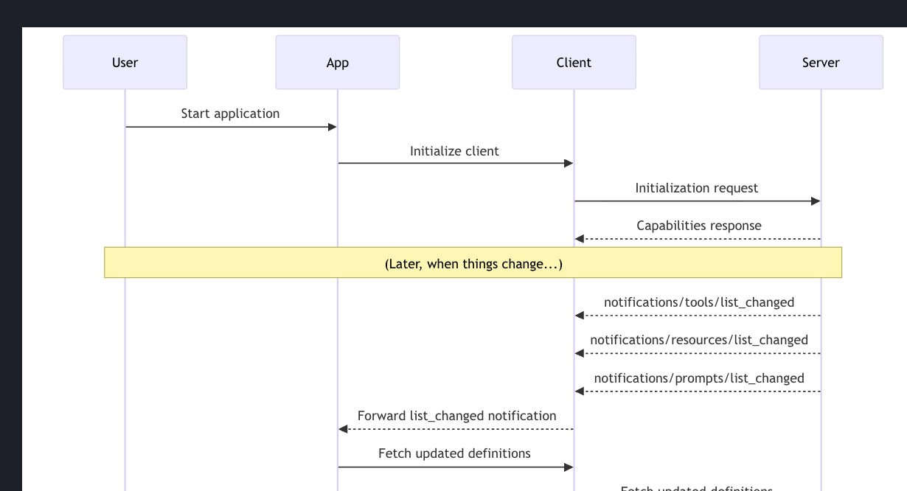
Task: Click the "Fetch updated definitions" label above App-to-Client arrow
Action: point(454,453)
